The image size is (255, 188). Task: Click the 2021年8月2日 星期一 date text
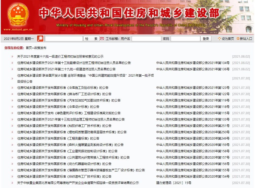click(19, 39)
